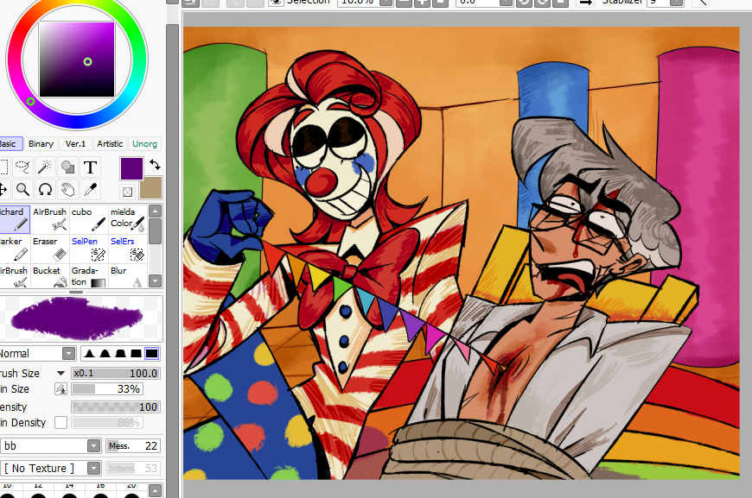Image resolution: width=752 pixels, height=498 pixels.
Task: Click on the clown illustration canvas
Action: click(461, 253)
